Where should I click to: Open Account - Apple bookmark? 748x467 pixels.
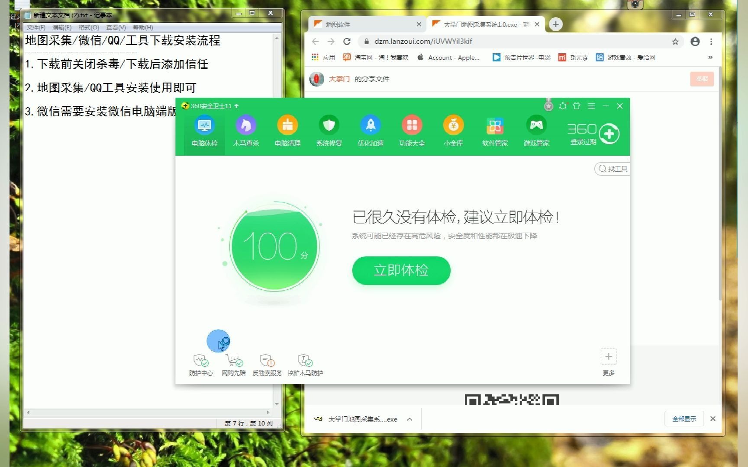point(448,57)
